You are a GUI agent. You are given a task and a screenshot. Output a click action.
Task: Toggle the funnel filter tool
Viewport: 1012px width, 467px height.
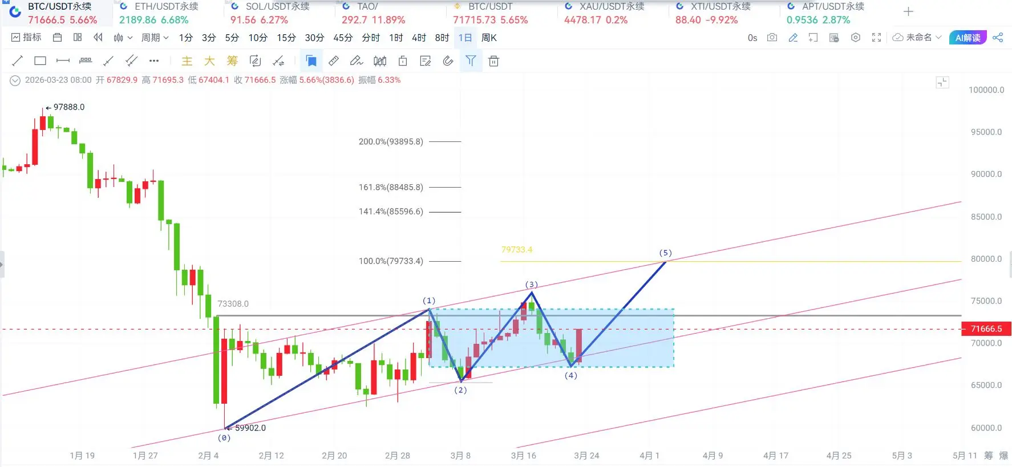[x=471, y=60]
